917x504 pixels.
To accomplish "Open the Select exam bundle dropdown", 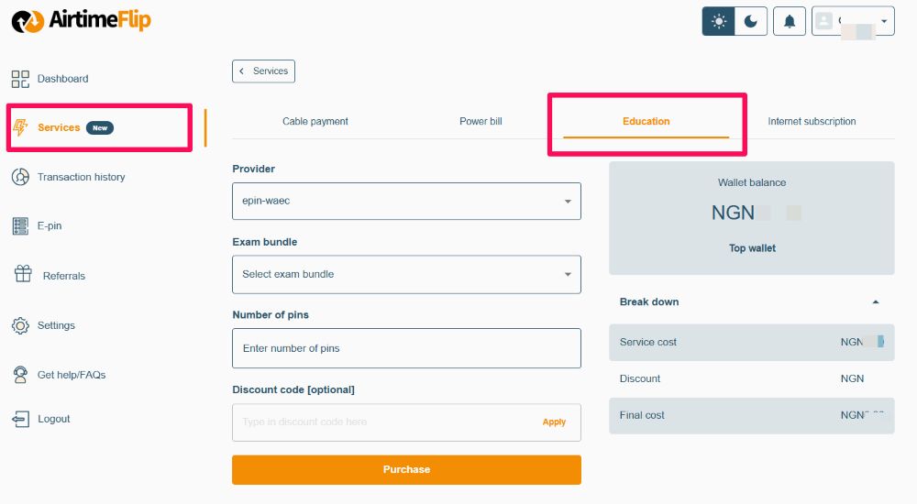I will 406,274.
